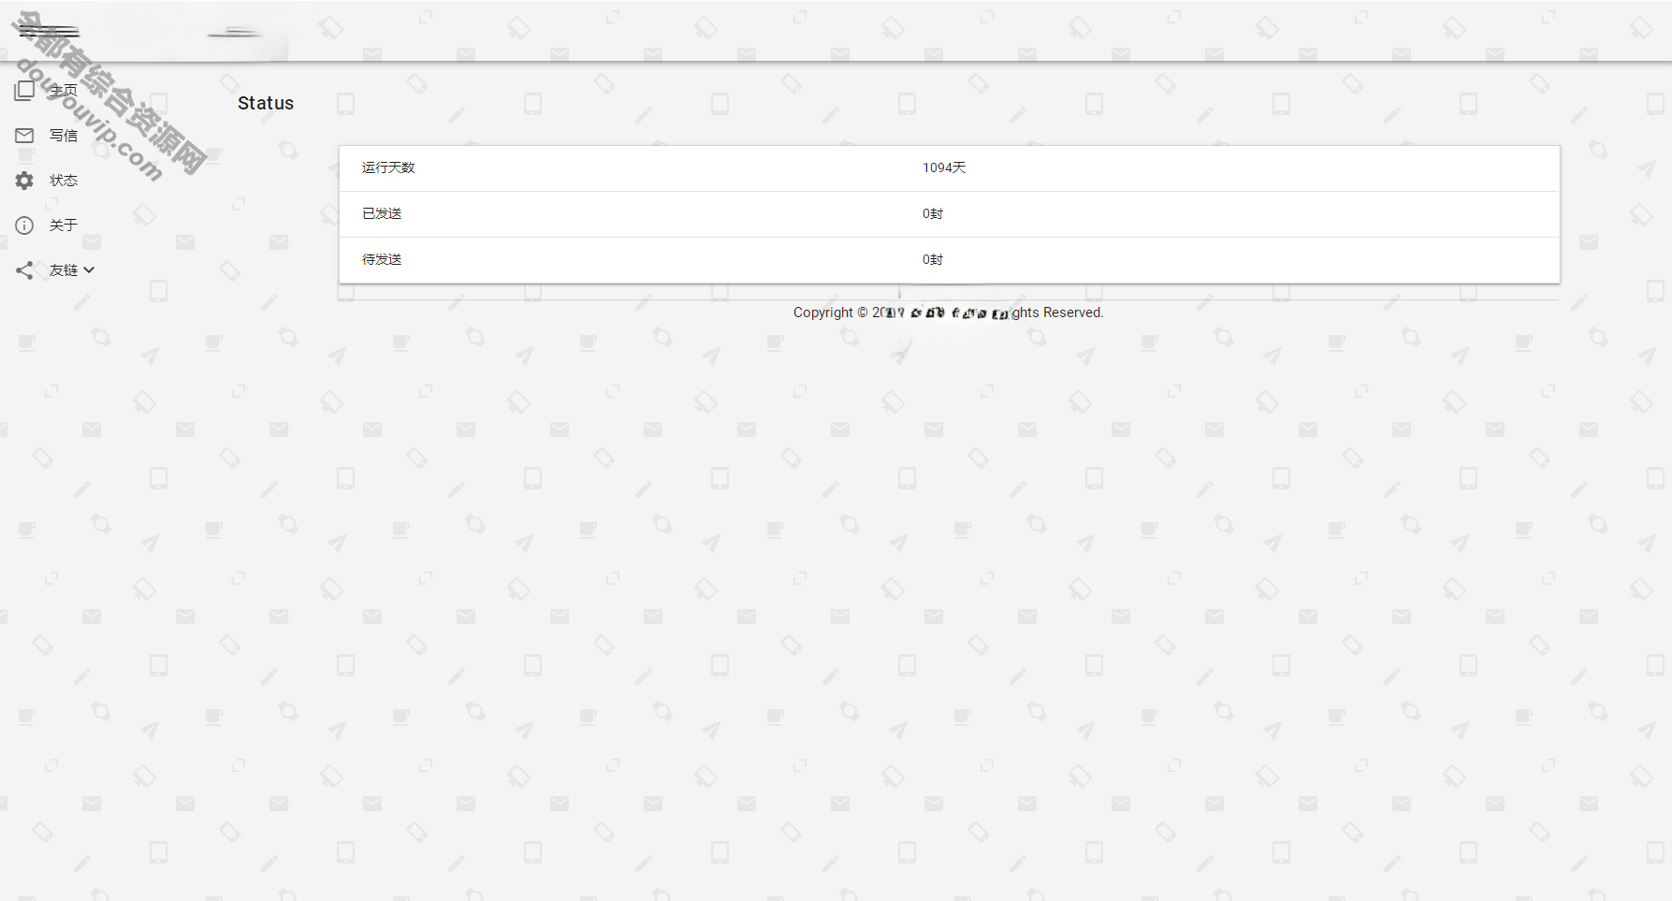This screenshot has height=901, width=1672.
Task: Open the 关于 menu item
Action: click(64, 225)
